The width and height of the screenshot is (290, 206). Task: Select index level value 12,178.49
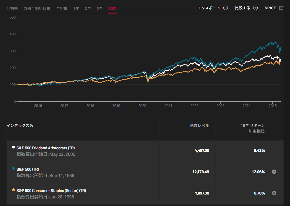pos(201,172)
